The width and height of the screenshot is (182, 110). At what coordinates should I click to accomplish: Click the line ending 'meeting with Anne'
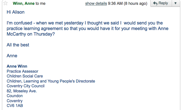click(87, 29)
